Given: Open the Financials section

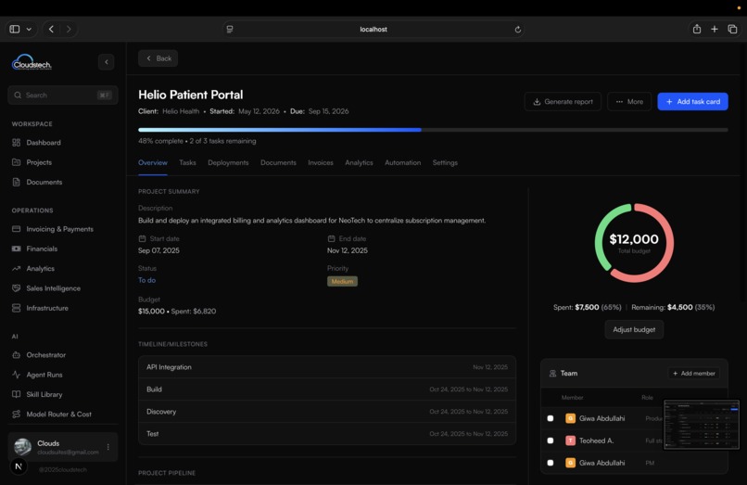Looking at the screenshot, I should [x=34, y=249].
